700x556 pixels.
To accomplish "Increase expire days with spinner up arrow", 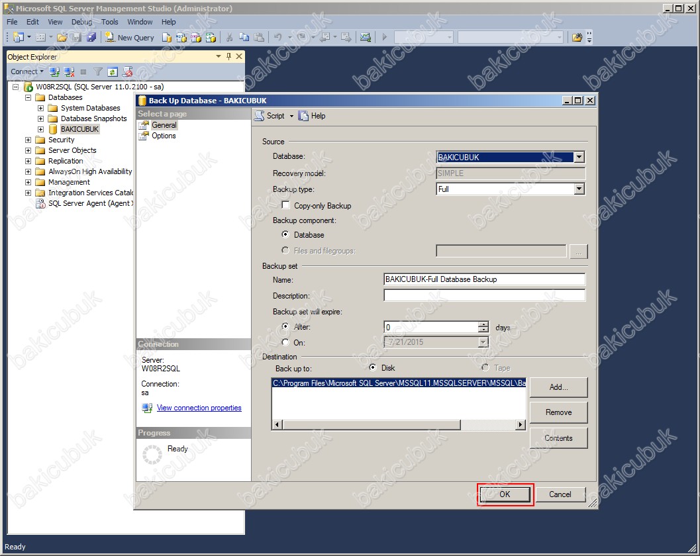I will (x=483, y=324).
